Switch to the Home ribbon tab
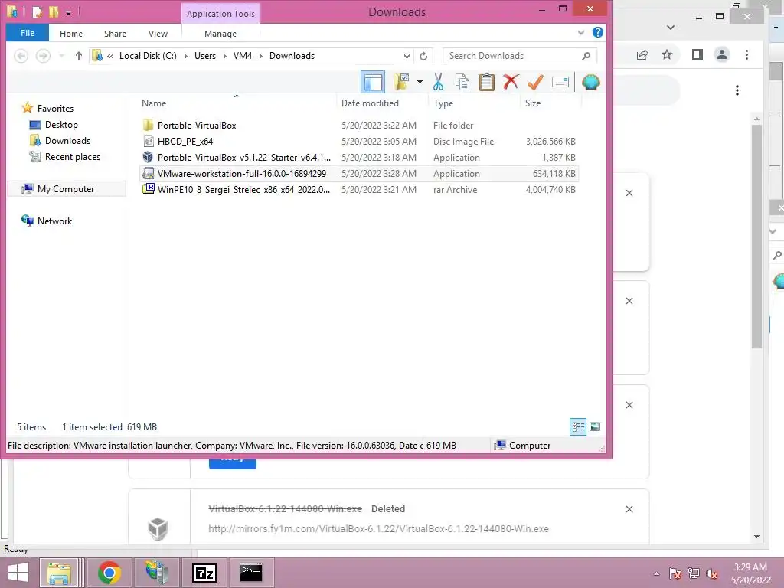The image size is (784, 588). click(x=71, y=34)
